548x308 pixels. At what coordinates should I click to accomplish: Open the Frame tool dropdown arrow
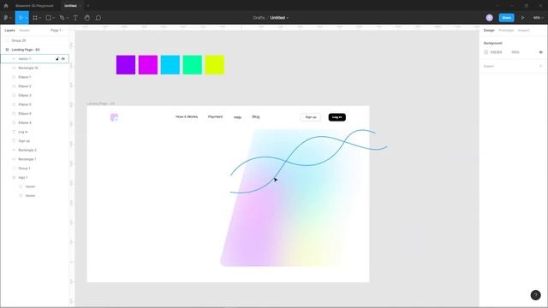(40, 18)
